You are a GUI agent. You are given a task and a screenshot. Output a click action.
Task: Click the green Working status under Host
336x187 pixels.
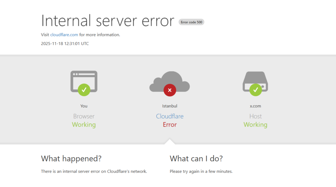click(255, 125)
